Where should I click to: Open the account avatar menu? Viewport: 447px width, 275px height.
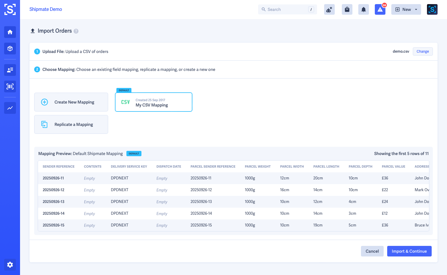[432, 9]
